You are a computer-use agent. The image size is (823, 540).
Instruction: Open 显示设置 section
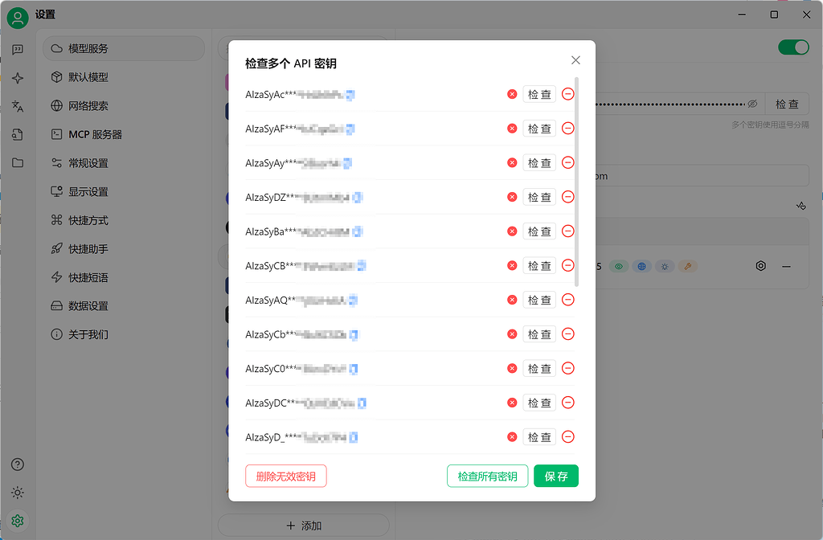(x=124, y=191)
